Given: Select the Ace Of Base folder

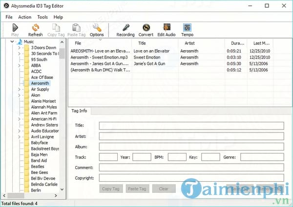Looking at the screenshot, I should coord(42,77).
